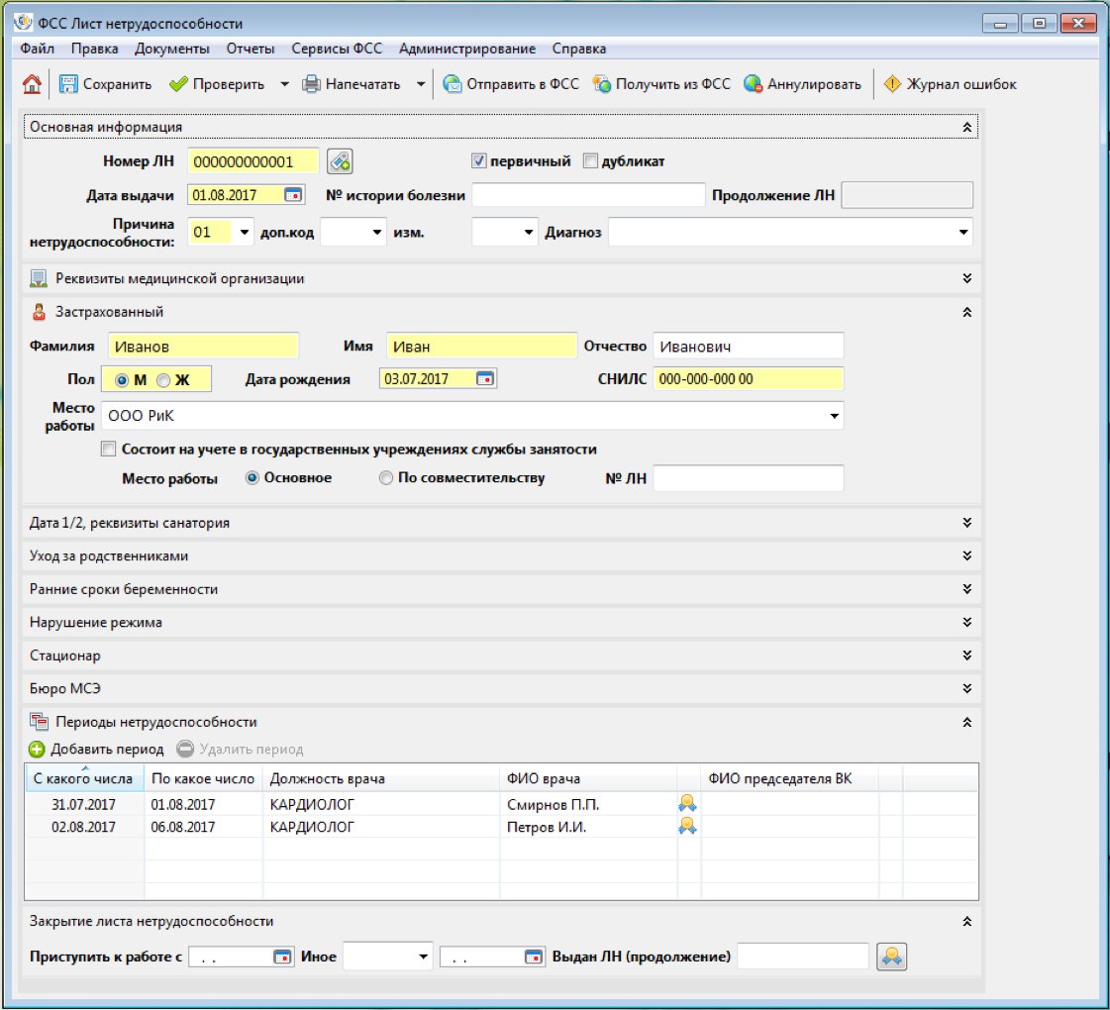Enable Состоит на учете в службы занятости checkbox
This screenshot has height=1010, width=1110.
(108, 449)
